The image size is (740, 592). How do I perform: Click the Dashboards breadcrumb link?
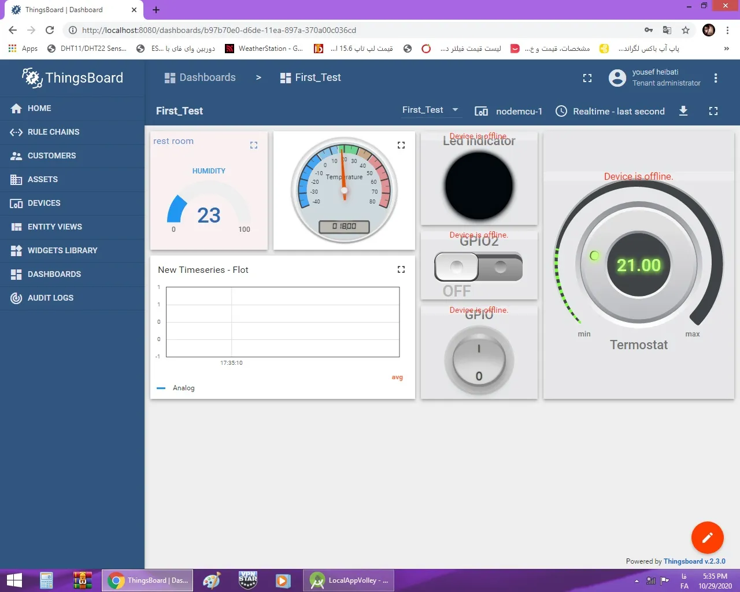[x=200, y=77]
